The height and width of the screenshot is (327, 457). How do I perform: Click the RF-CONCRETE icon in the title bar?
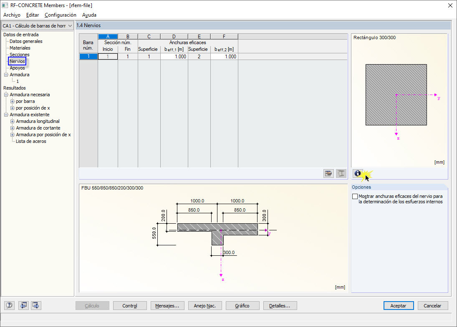pos(6,5)
